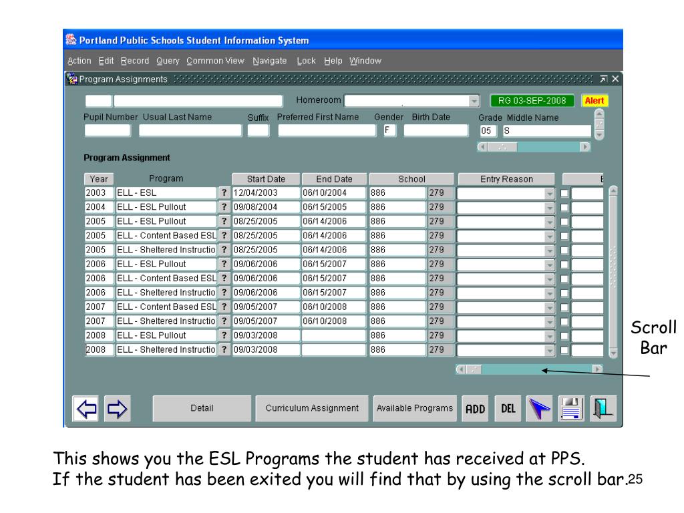The image size is (684, 513).
Task: Click ? lookup for 2005 Content Based ESL
Action: pyautogui.click(x=224, y=236)
